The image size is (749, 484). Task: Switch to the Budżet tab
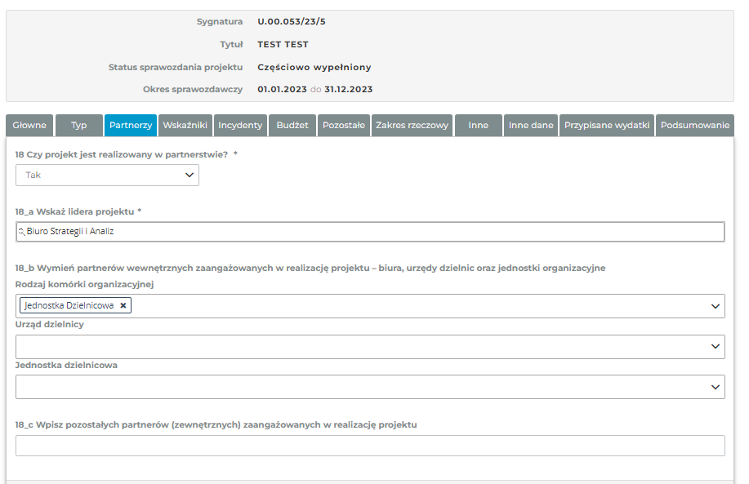[292, 126]
